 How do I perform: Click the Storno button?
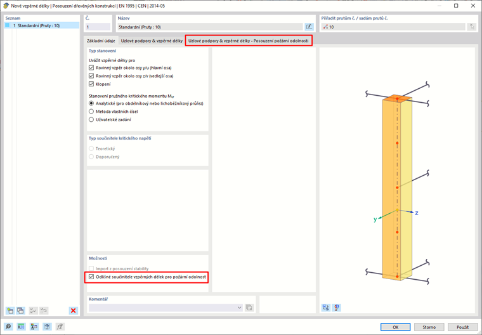[x=429, y=327]
